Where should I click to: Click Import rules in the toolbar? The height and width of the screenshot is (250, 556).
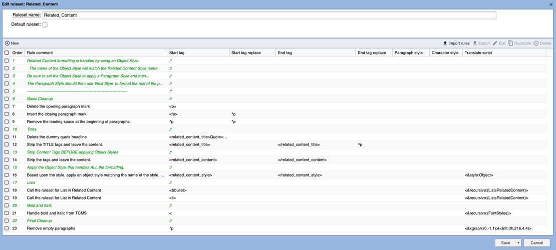click(x=456, y=43)
